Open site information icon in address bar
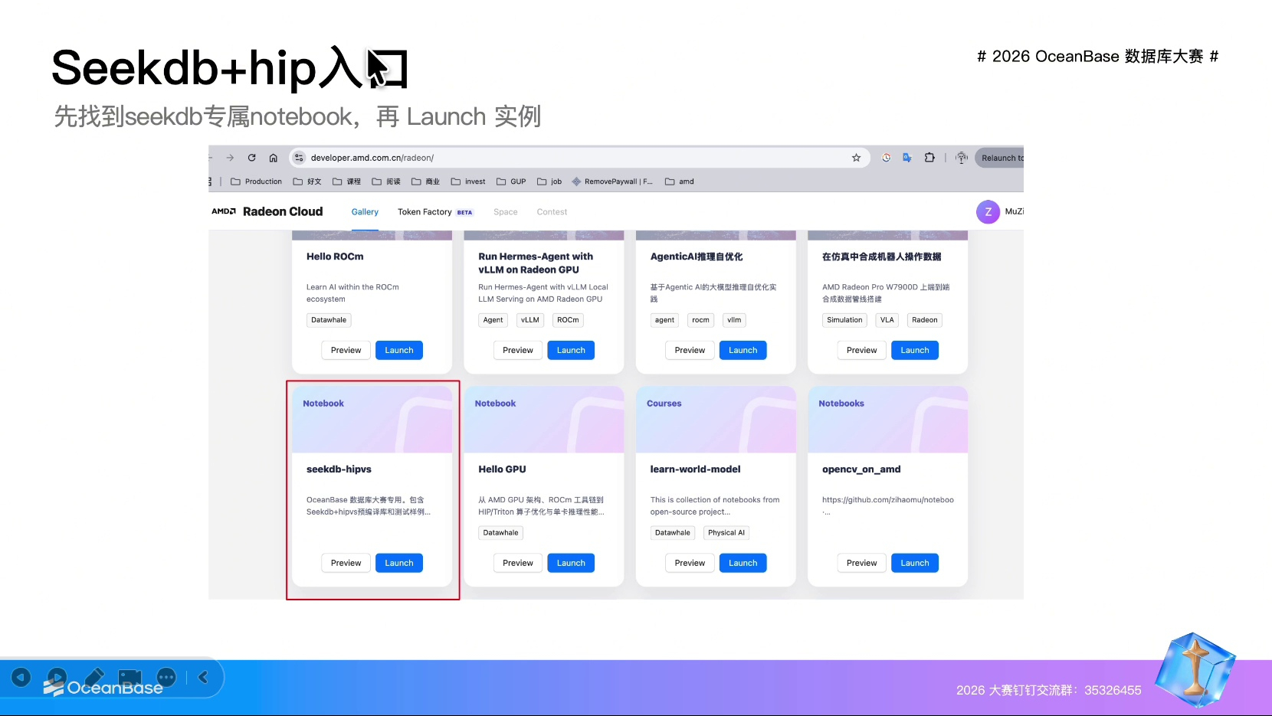1272x716 pixels. (300, 158)
